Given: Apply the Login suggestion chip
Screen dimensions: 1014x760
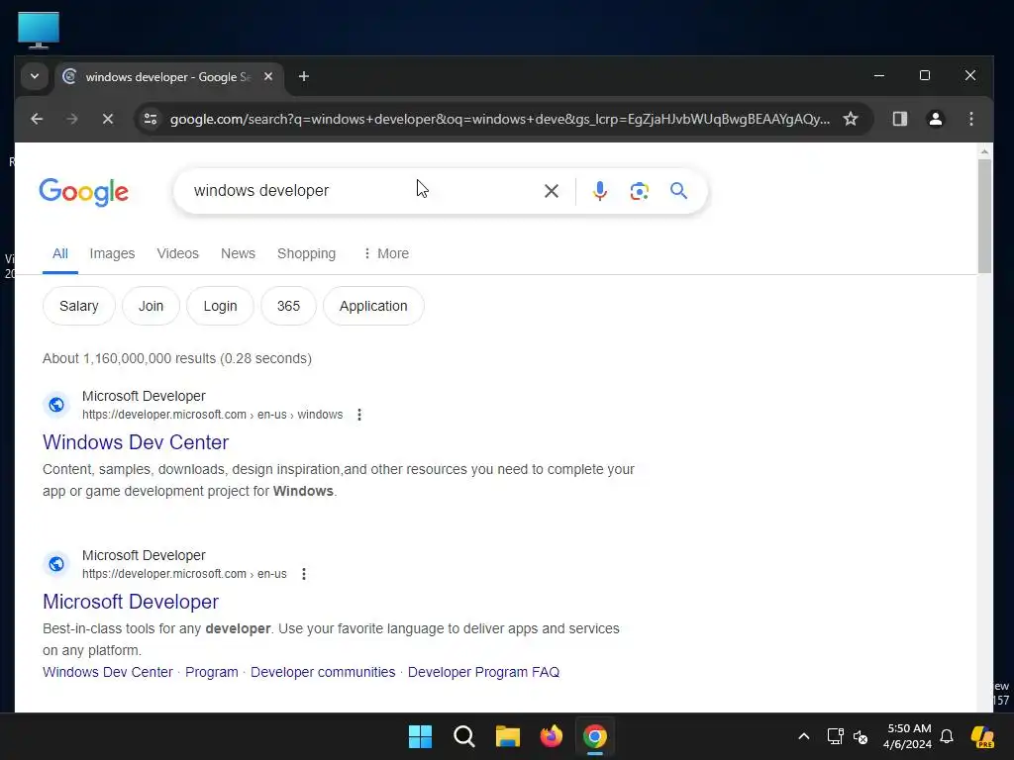Looking at the screenshot, I should coord(220,306).
